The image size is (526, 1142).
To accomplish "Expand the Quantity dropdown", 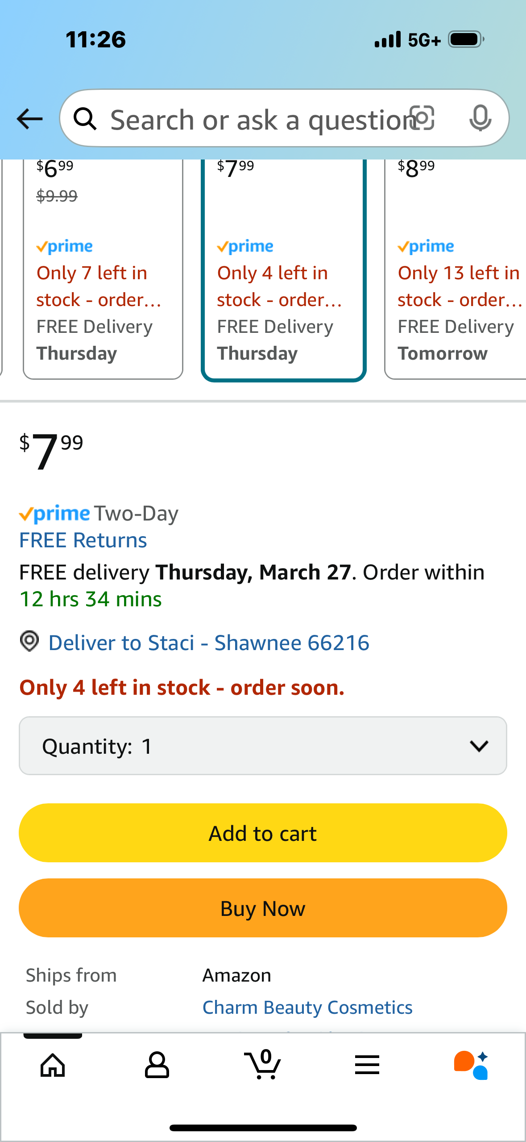I will tap(263, 746).
